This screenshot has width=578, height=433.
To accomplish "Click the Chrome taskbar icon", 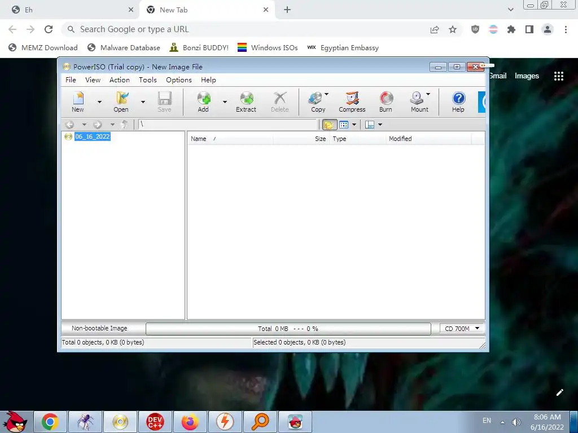I will pos(50,422).
